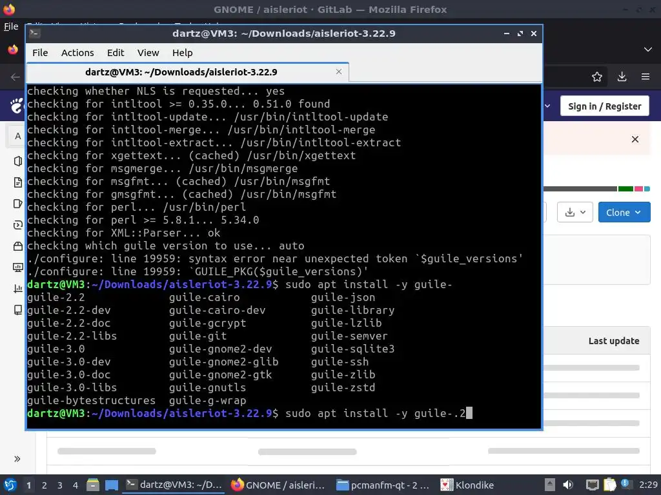Open Firefox downloads panel
661x495 pixels.
coord(622,77)
